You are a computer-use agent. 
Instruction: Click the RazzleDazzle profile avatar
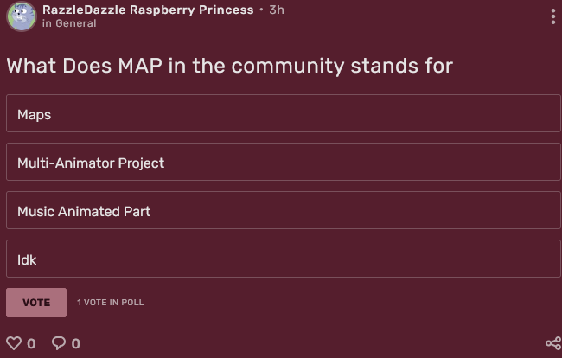22,16
